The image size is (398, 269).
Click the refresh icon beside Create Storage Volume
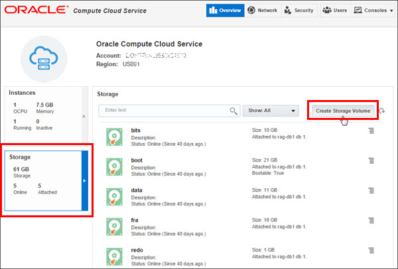click(382, 111)
